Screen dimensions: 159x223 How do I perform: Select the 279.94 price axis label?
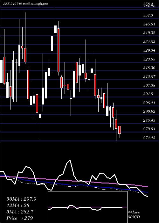149,129
